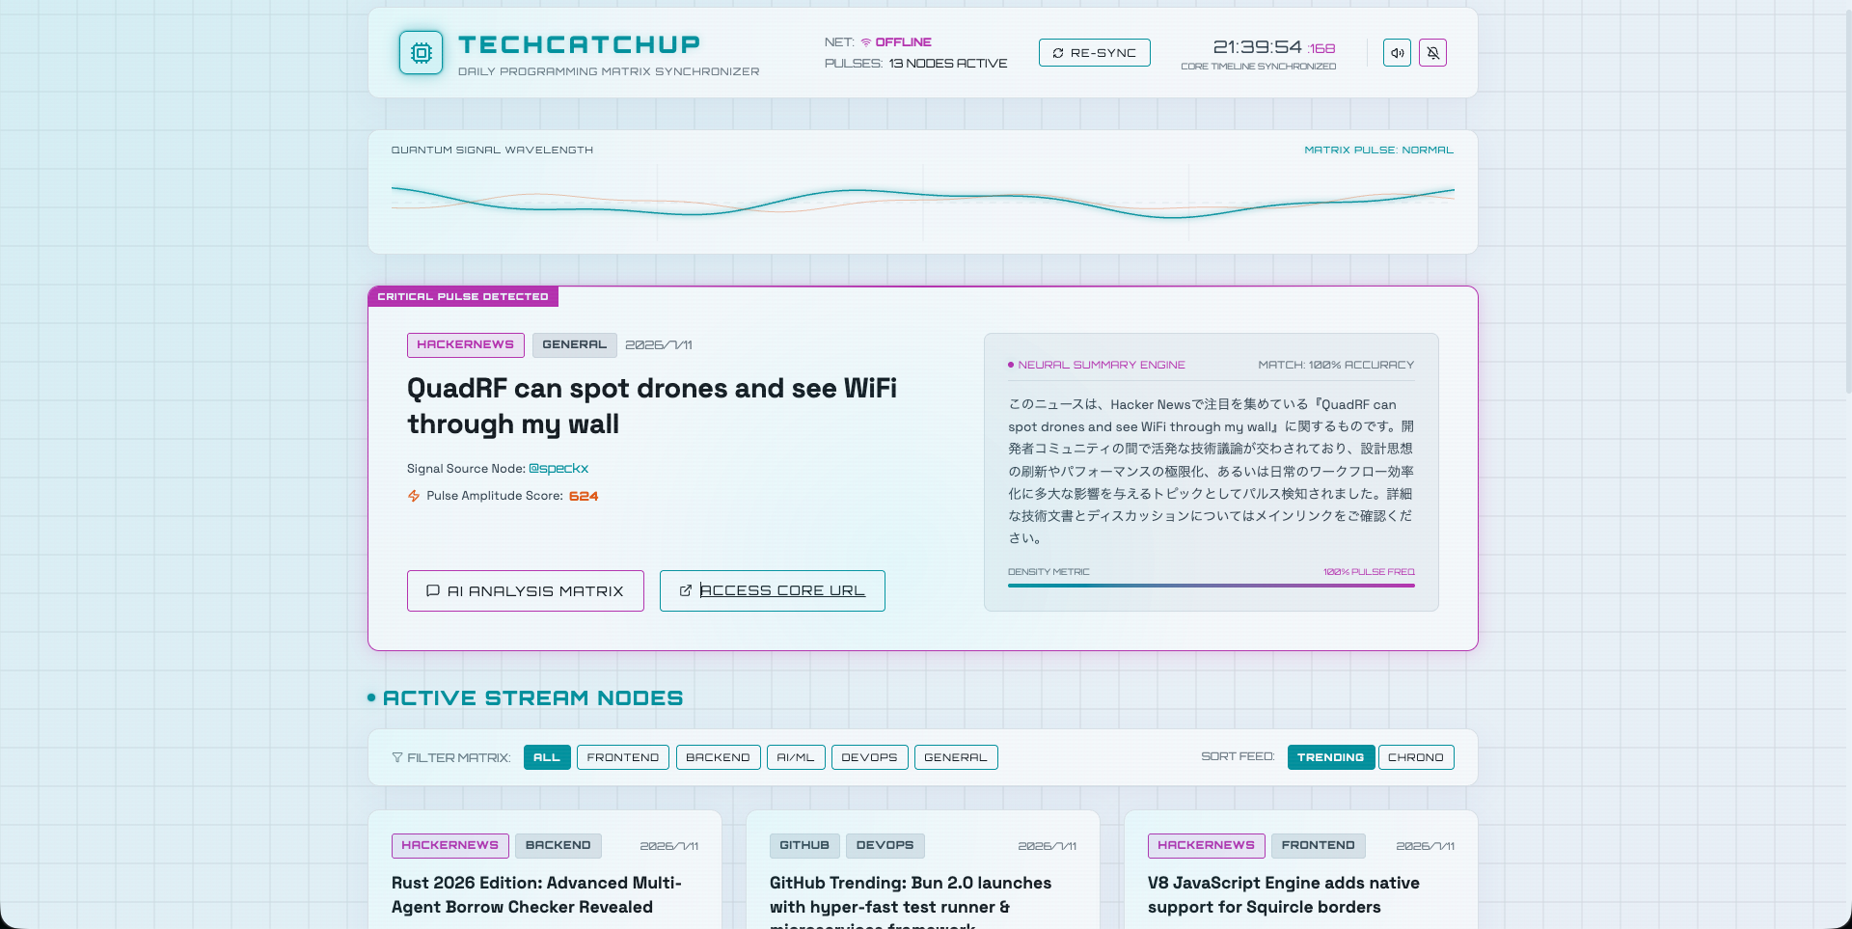Filter feed by AI/ML

coord(796,757)
